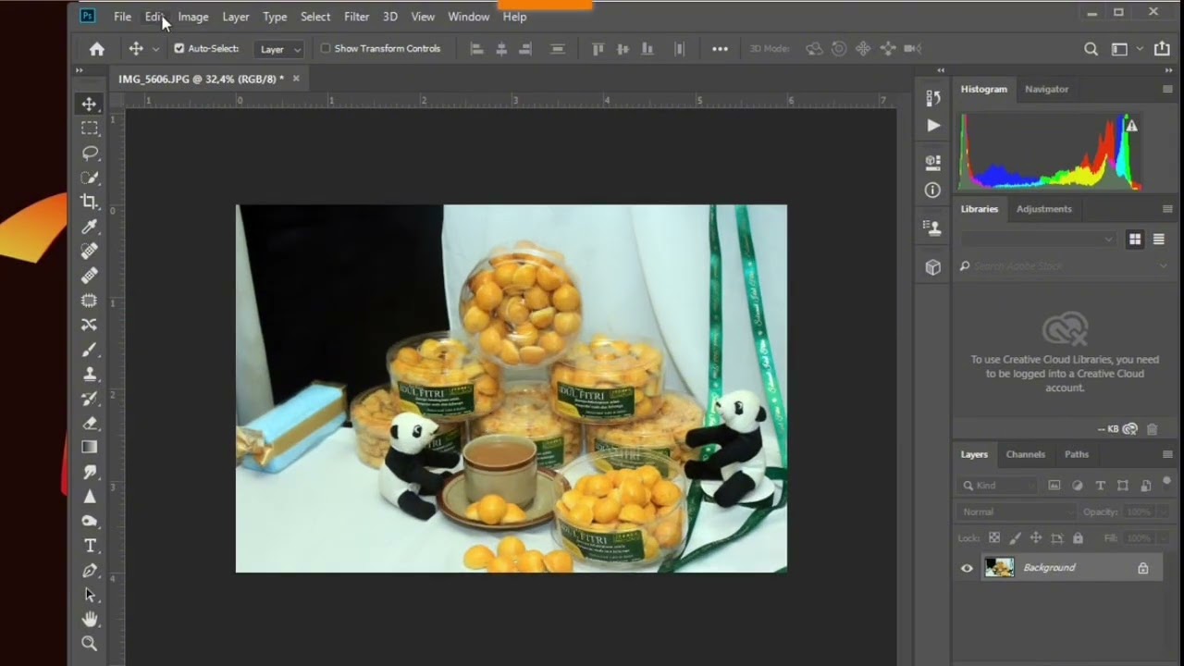1184x666 pixels.
Task: Open the Info panel icon
Action: [932, 190]
